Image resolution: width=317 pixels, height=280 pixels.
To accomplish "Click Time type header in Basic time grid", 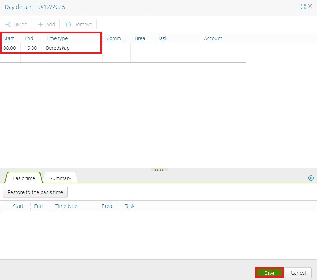I will 66,206.
